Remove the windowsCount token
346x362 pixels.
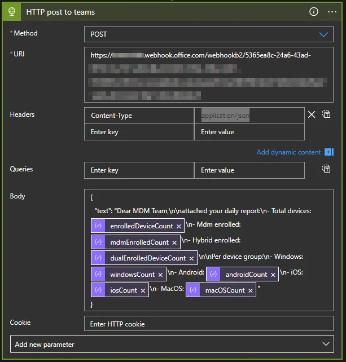(160, 275)
